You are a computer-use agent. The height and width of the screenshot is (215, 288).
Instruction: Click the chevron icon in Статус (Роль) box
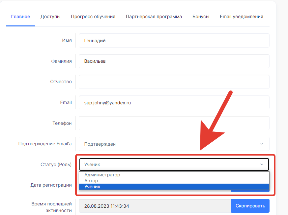(262, 164)
